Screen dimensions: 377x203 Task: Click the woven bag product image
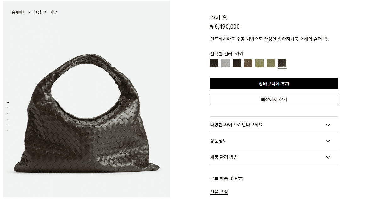click(87, 113)
